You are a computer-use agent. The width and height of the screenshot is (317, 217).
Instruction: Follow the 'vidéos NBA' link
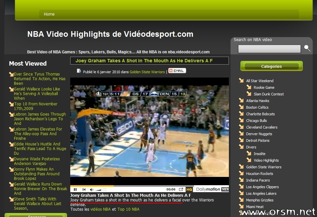pos(100,209)
